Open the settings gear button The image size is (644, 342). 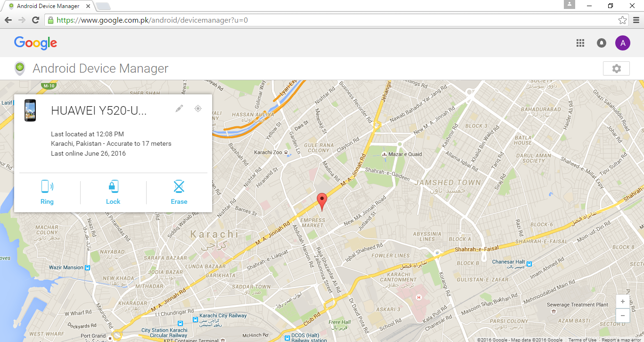click(617, 68)
